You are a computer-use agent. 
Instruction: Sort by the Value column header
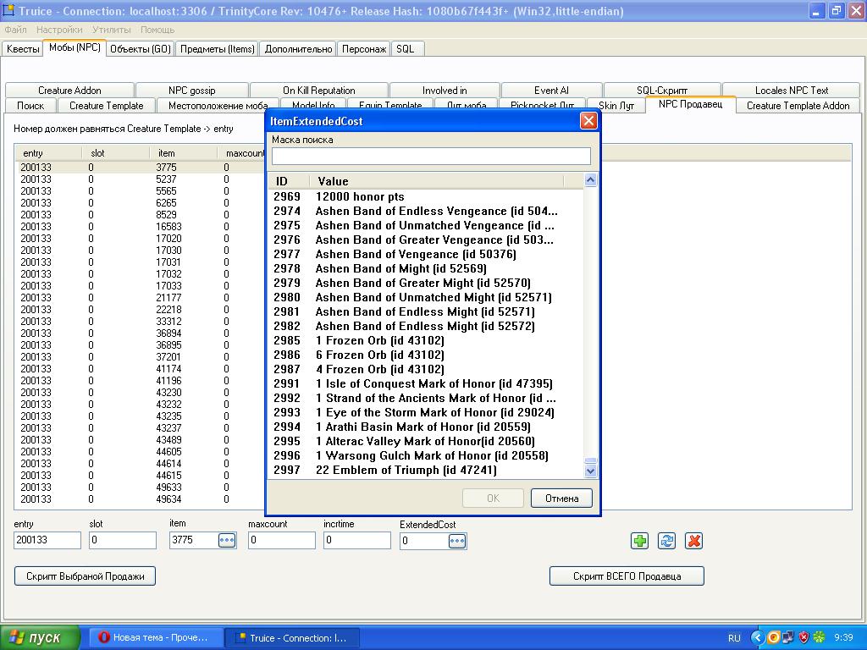pyautogui.click(x=436, y=181)
